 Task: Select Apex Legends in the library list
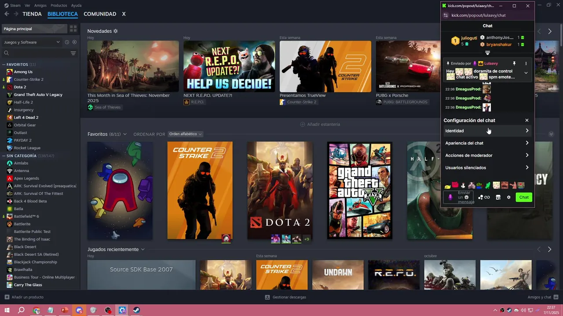(x=26, y=178)
